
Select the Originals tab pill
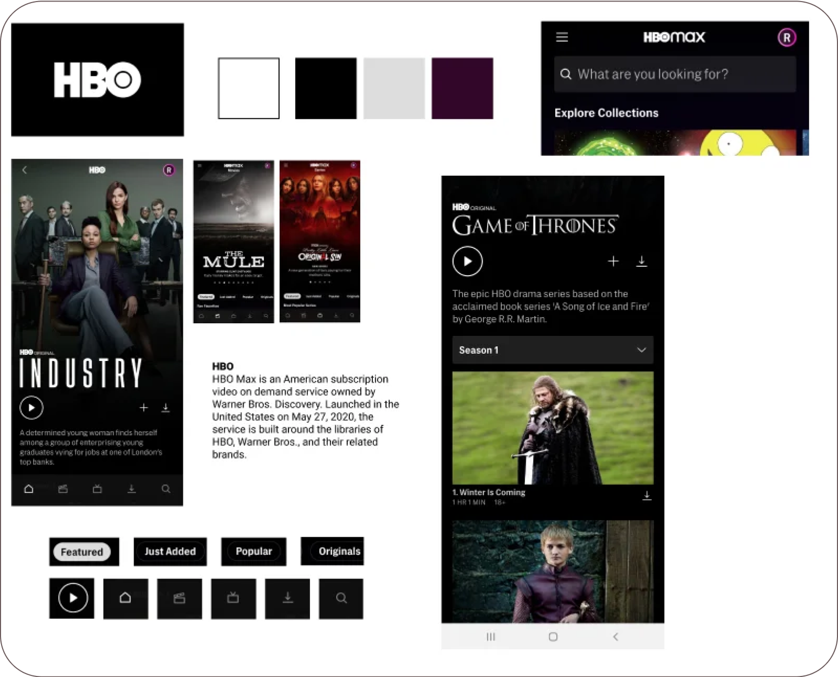333,551
